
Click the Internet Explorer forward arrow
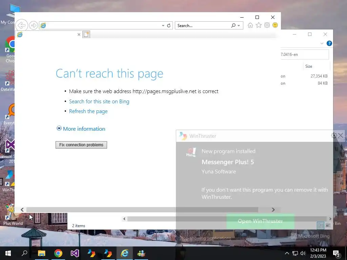click(x=34, y=25)
